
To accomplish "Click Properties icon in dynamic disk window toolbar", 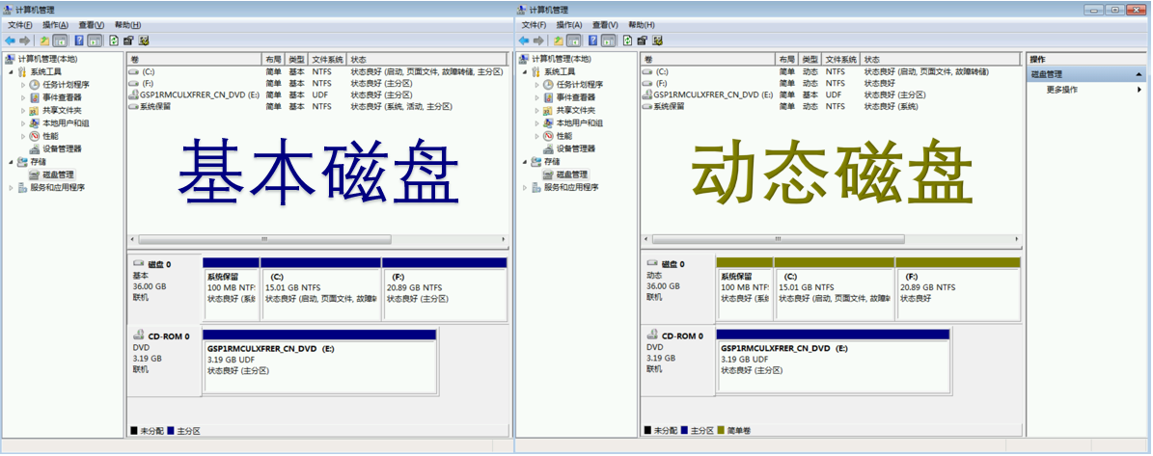I will (643, 40).
